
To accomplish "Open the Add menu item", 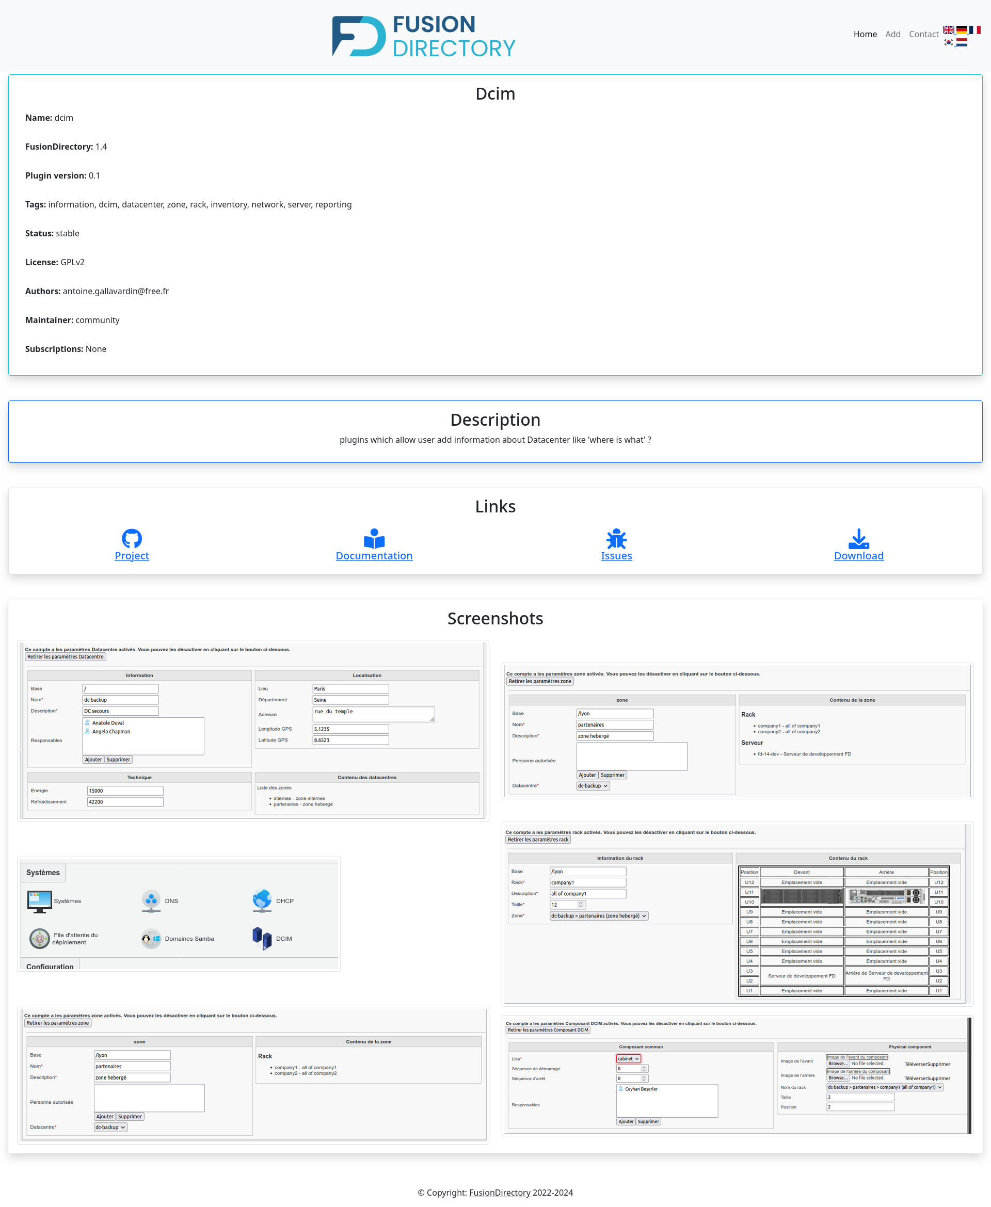I will pyautogui.click(x=893, y=34).
